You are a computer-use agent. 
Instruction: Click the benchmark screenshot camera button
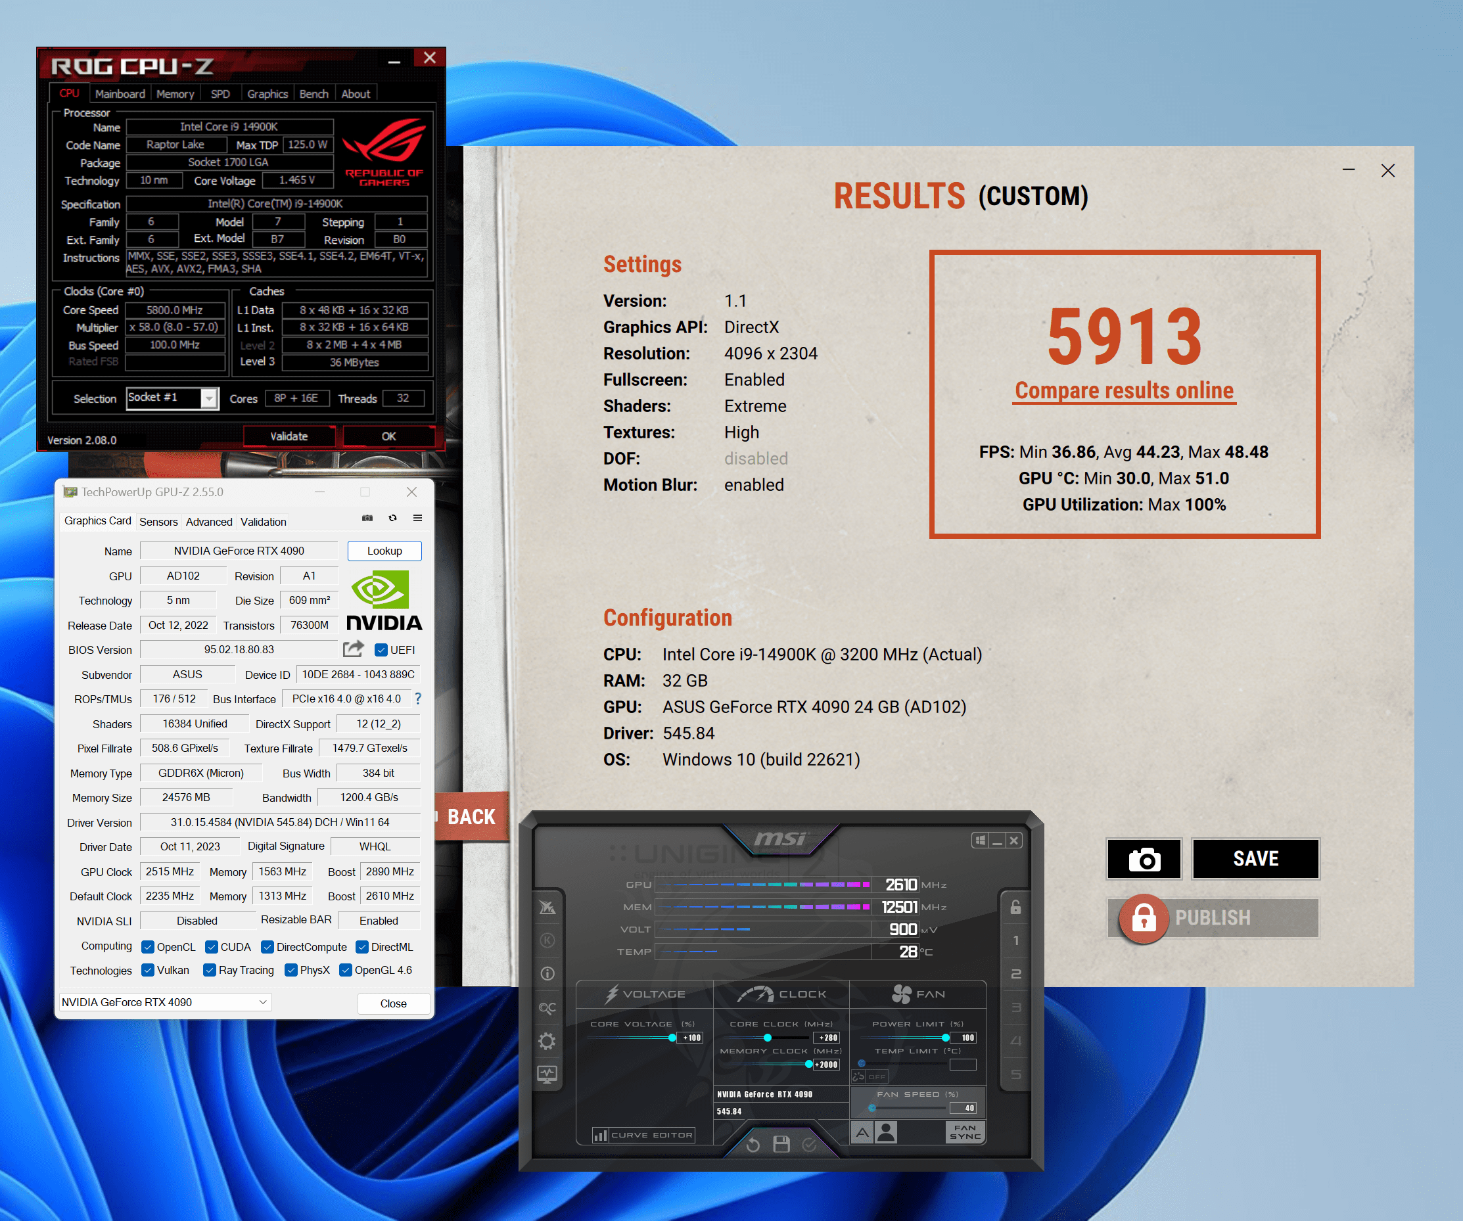[x=1144, y=859]
